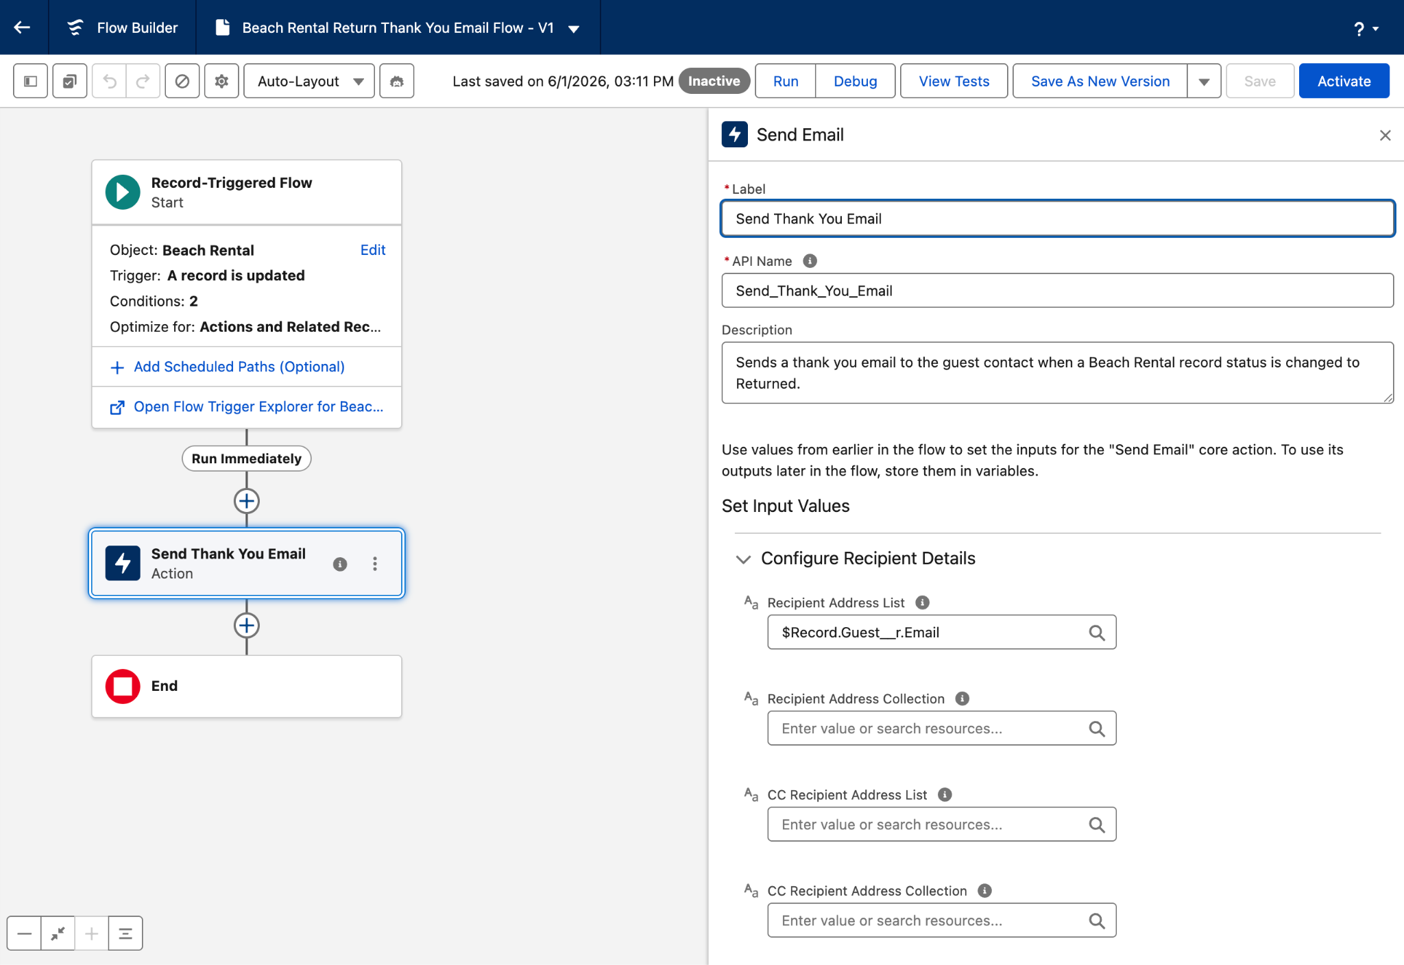Click the red End stop icon
The image size is (1404, 965).
coord(123,686)
